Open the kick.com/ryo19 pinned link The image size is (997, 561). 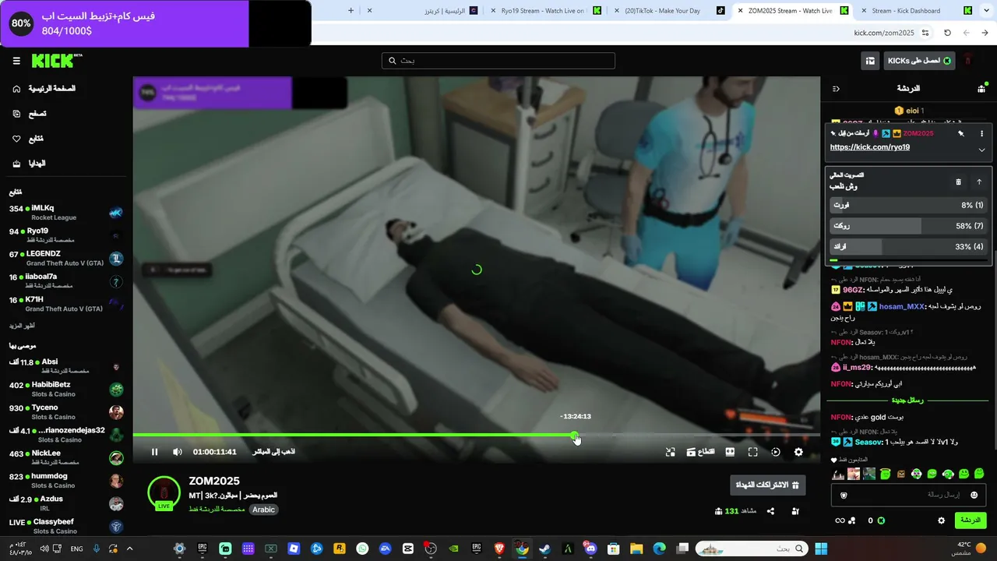870,147
